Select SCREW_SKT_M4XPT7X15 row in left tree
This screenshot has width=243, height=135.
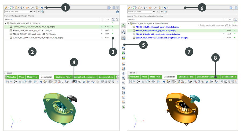point(62,38)
